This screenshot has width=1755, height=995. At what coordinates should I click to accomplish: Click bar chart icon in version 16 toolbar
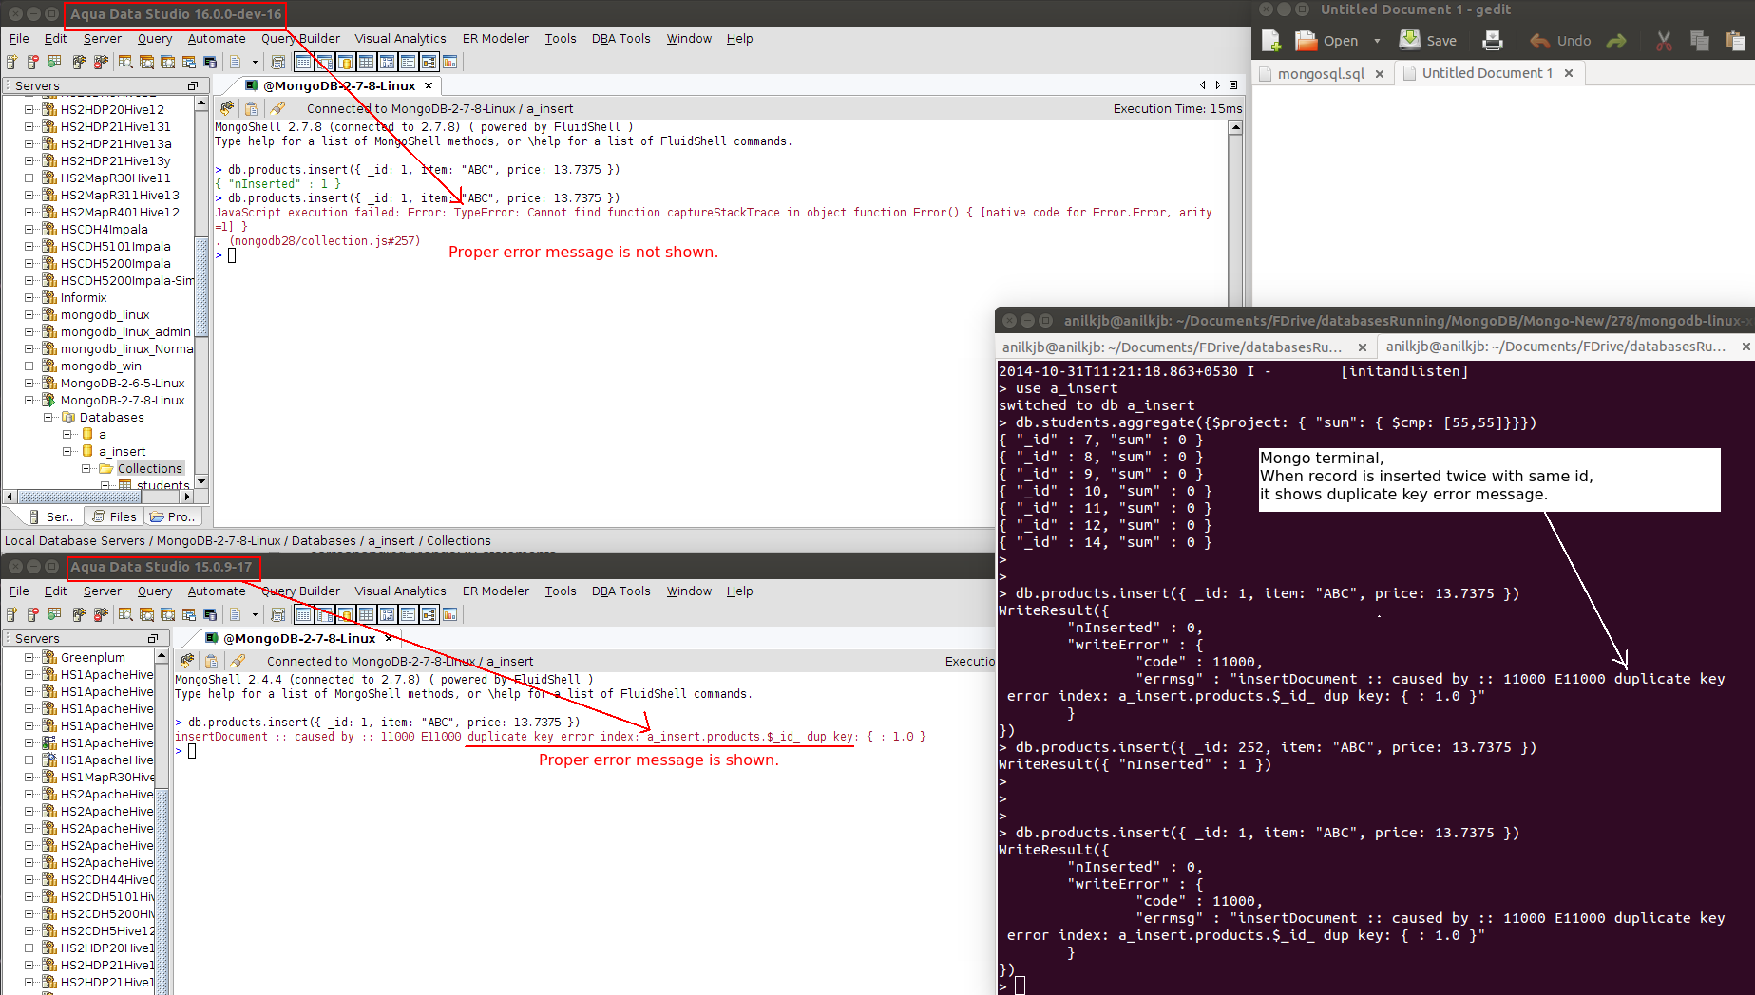[x=449, y=62]
